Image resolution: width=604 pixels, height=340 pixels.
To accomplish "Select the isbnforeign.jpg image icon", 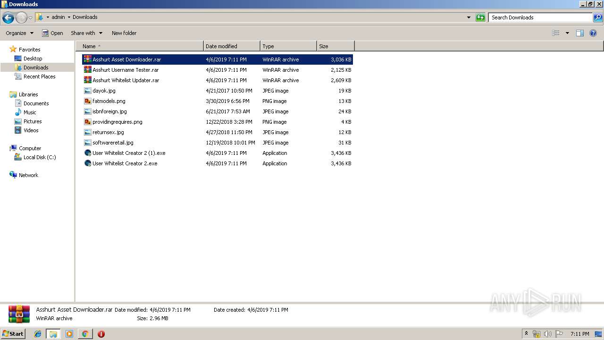I will tap(87, 111).
